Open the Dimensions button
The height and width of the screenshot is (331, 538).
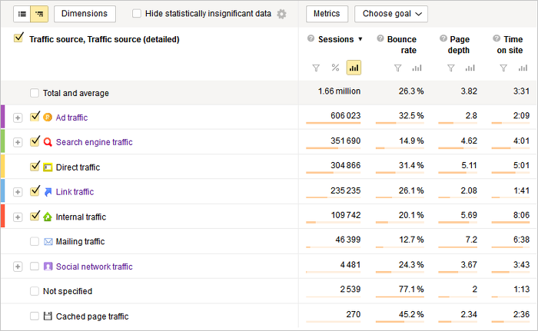85,14
